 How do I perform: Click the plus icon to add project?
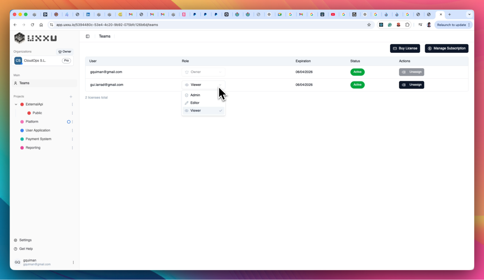[71, 97]
